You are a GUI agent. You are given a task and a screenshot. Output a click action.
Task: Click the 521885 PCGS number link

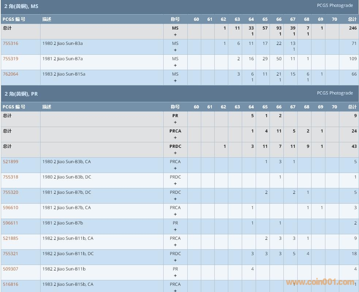click(x=11, y=238)
